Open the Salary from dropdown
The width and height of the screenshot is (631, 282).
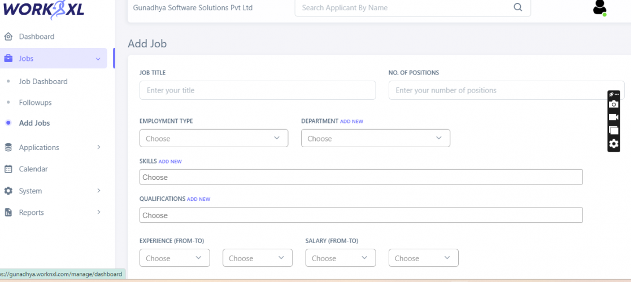tap(341, 258)
